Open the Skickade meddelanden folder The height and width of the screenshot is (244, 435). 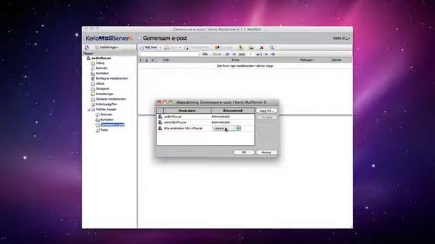pyautogui.click(x=111, y=99)
